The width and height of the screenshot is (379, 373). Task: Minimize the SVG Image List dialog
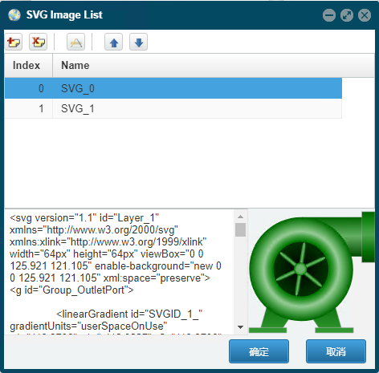(x=329, y=15)
